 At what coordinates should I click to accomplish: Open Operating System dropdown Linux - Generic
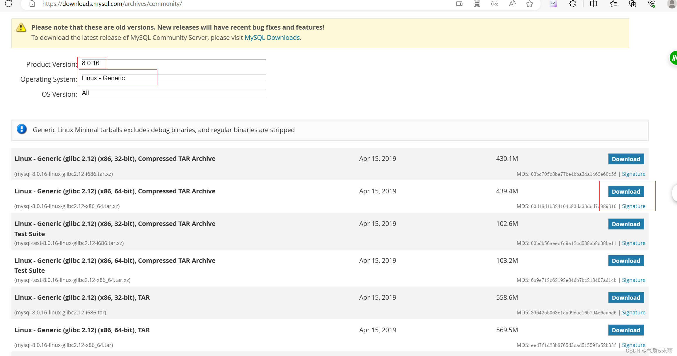coord(173,78)
